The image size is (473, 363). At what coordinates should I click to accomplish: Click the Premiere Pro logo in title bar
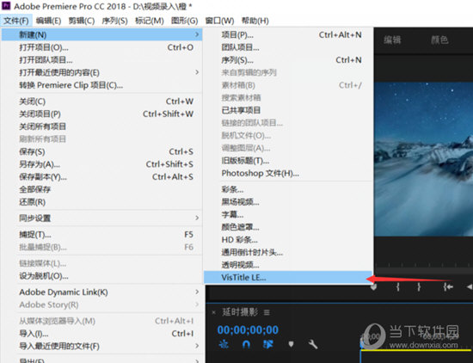click(x=6, y=5)
